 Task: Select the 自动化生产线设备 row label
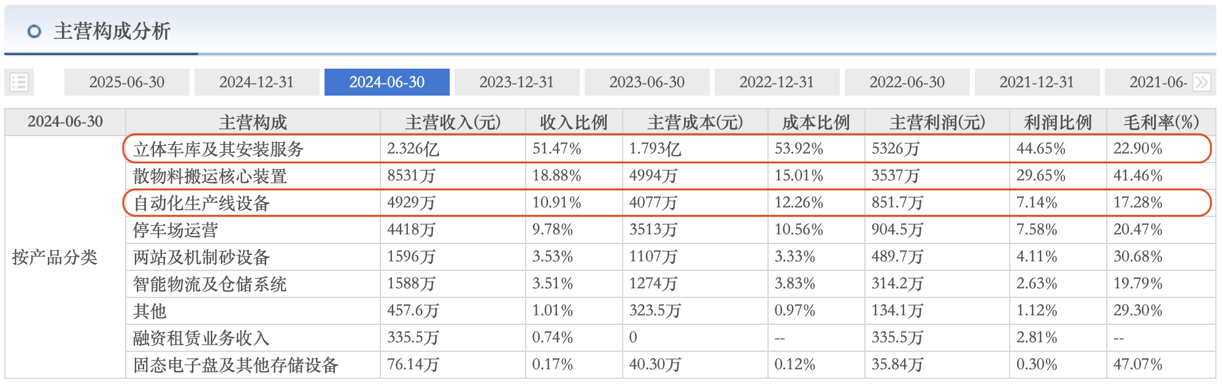pyautogui.click(x=201, y=203)
